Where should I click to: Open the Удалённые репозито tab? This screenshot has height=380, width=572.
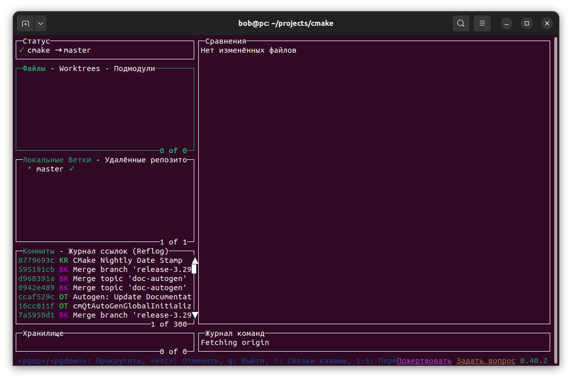pos(146,160)
